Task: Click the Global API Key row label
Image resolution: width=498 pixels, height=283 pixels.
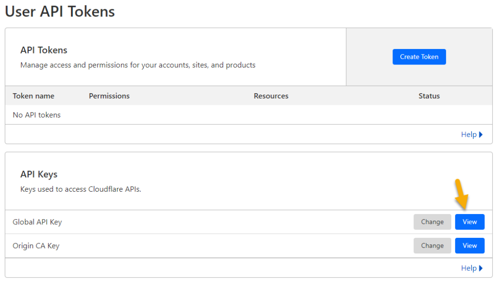Action: pos(37,222)
